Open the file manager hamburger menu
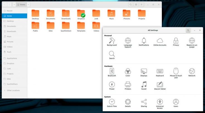Image resolution: width=205 pixels, height=113 pixels. tap(141, 5)
